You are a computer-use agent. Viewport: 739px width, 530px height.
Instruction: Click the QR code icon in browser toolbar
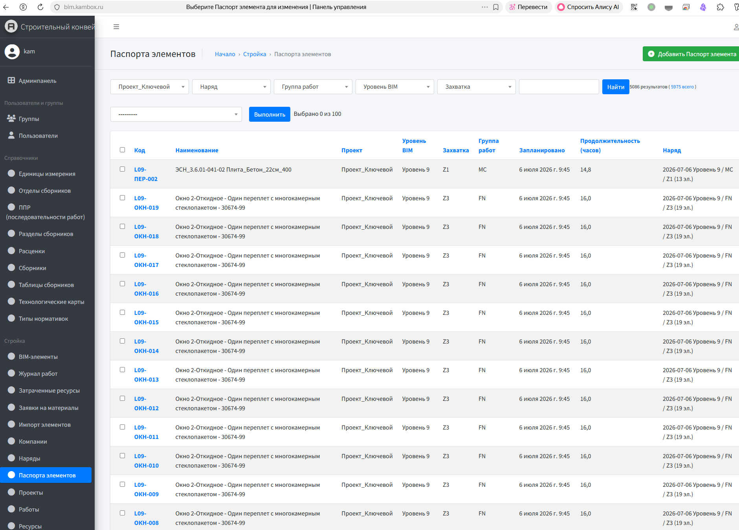634,7
